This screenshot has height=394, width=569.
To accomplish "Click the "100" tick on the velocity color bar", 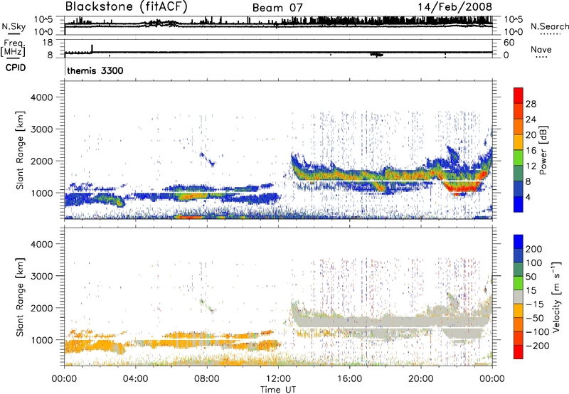I will 534,263.
